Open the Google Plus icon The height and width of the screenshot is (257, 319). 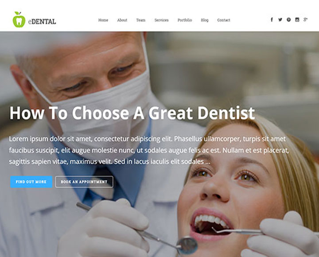click(x=305, y=19)
